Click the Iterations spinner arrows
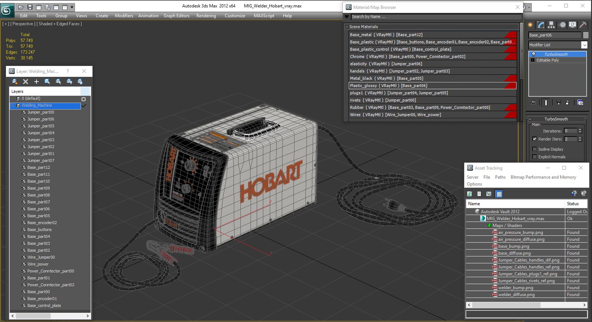592x322 pixels. point(580,131)
